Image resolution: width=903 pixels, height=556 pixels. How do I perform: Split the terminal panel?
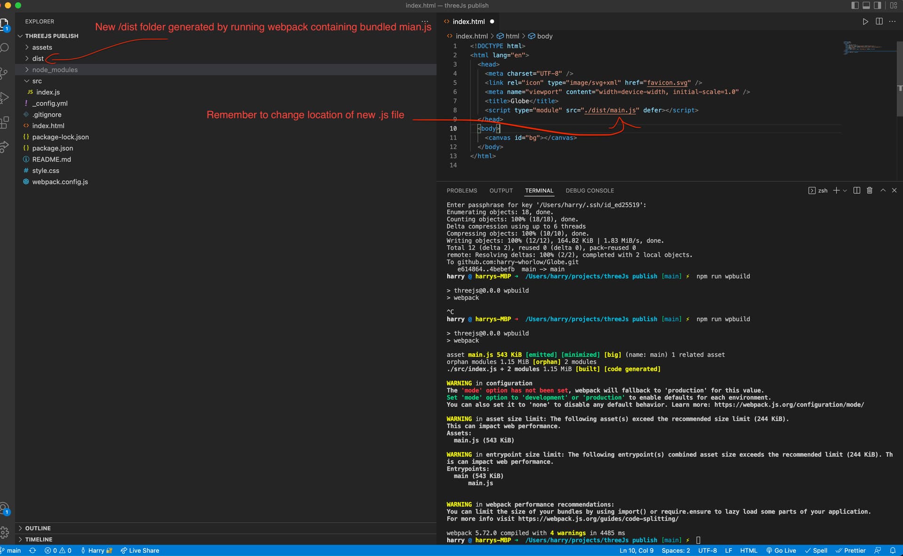click(x=856, y=190)
